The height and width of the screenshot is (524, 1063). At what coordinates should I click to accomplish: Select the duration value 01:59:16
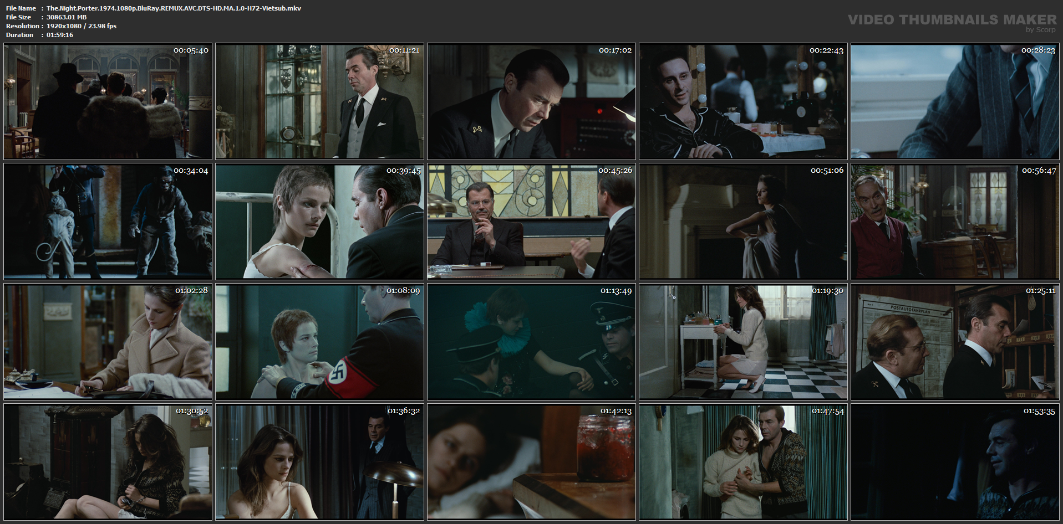(60, 35)
